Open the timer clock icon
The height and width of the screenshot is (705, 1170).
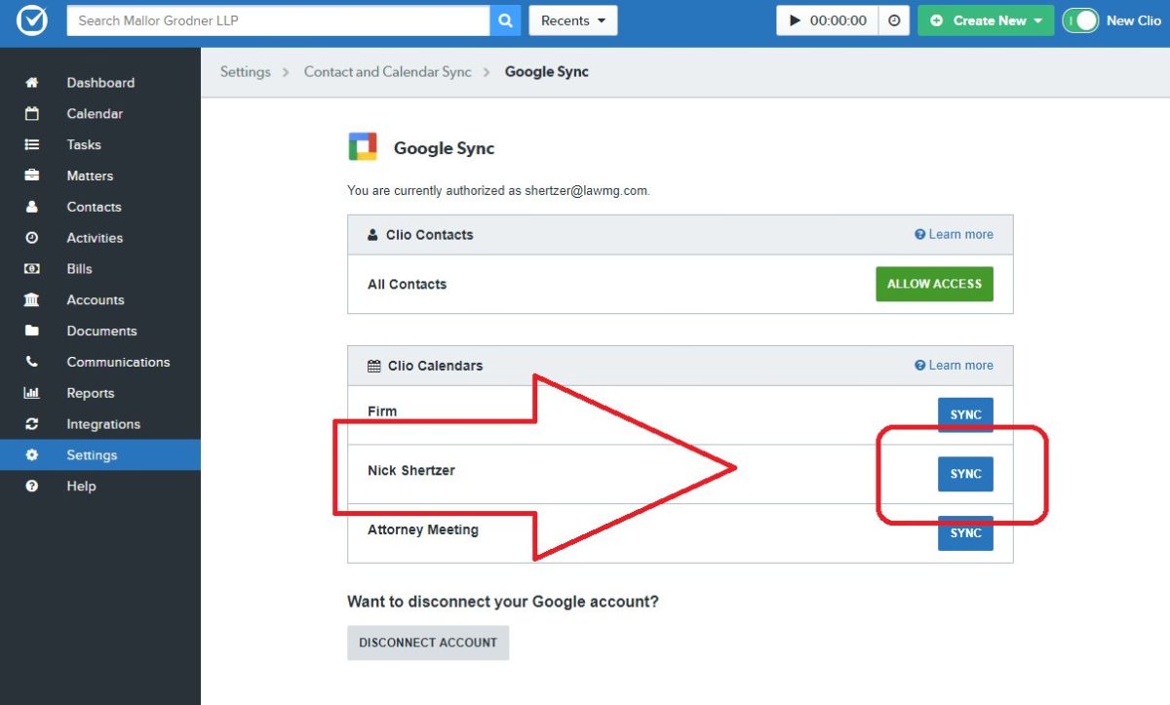click(894, 20)
